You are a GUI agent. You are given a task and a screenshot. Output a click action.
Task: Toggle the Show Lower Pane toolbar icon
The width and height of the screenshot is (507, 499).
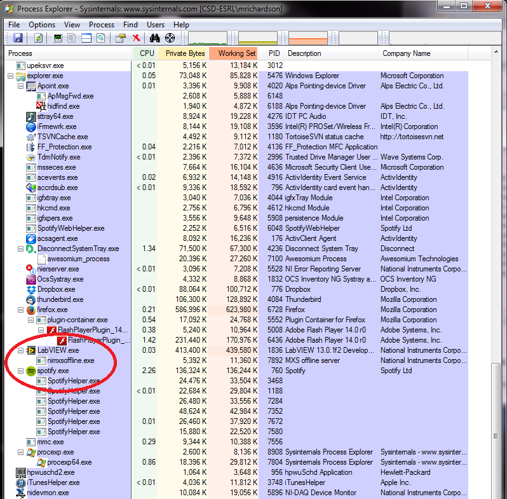click(86, 38)
